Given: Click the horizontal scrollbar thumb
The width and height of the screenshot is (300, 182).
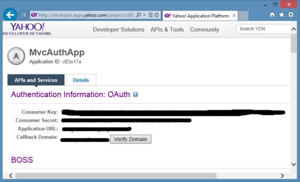Looking at the screenshot, I should (116, 175).
